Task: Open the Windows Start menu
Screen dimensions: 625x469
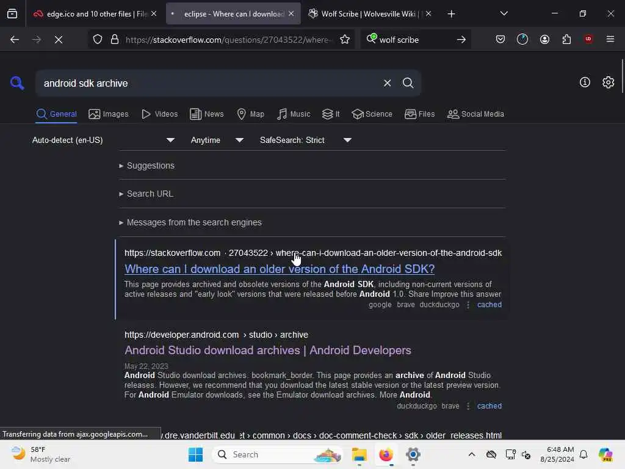Action: [x=195, y=454]
